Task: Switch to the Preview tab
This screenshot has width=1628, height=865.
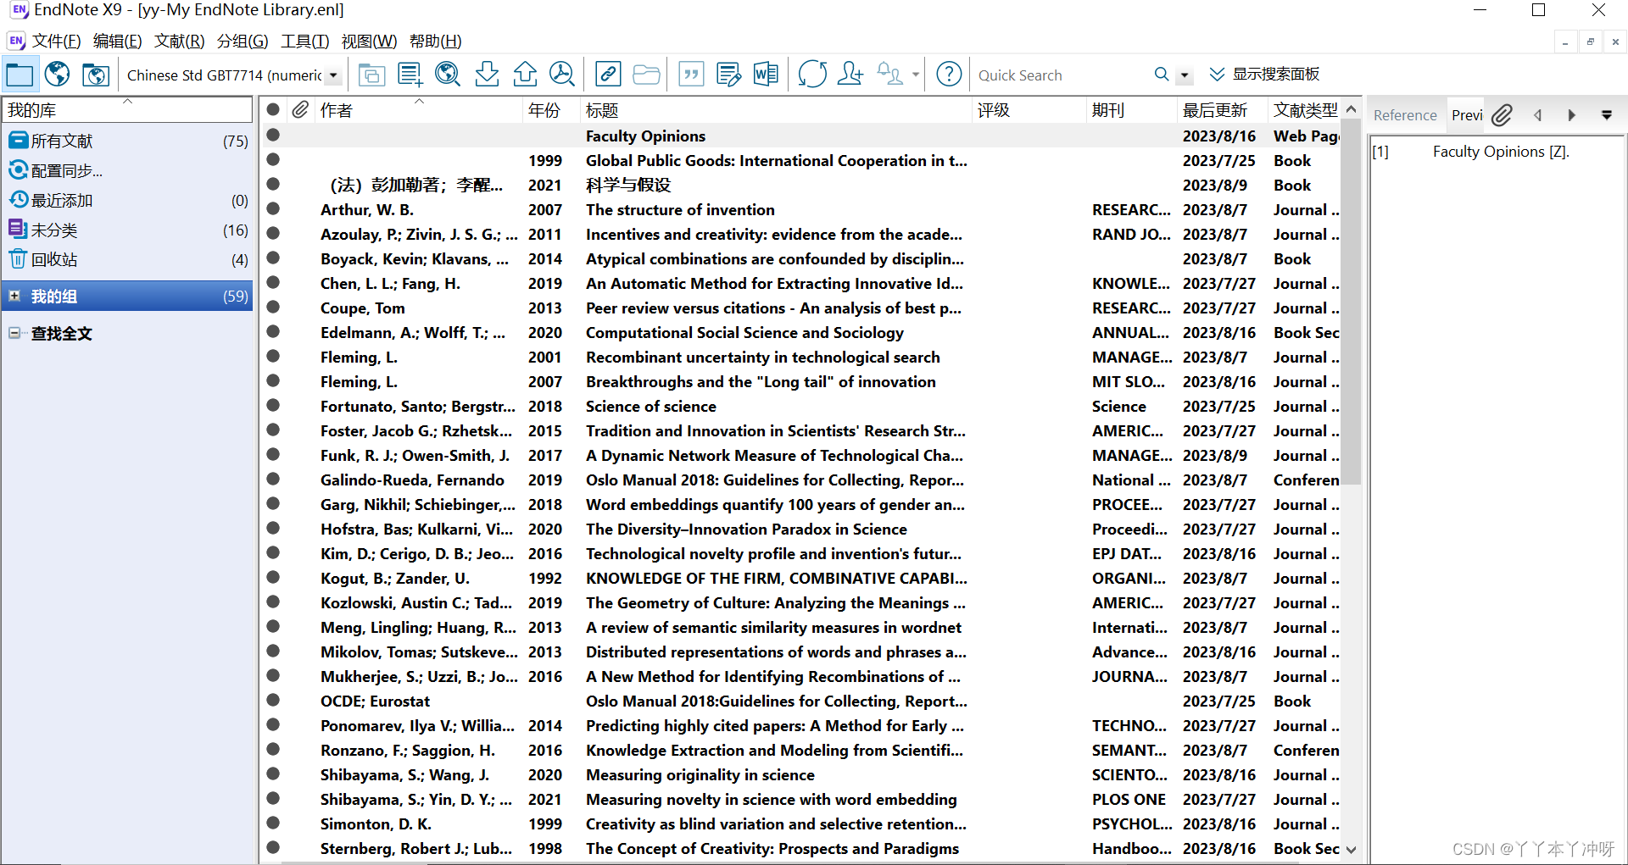Action: 1467,115
